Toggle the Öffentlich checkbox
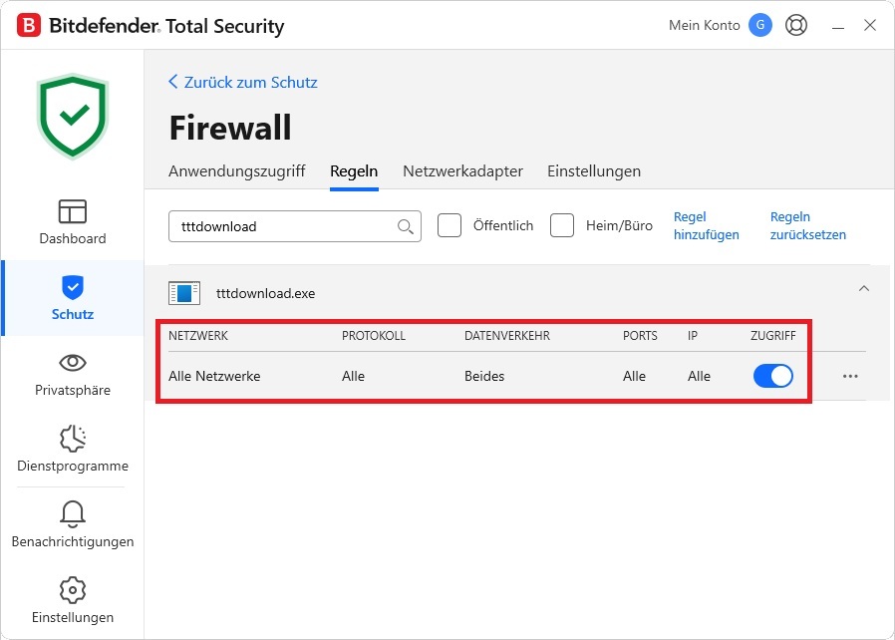 click(449, 225)
